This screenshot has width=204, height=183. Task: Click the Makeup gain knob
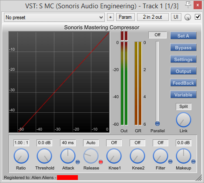click(184, 156)
